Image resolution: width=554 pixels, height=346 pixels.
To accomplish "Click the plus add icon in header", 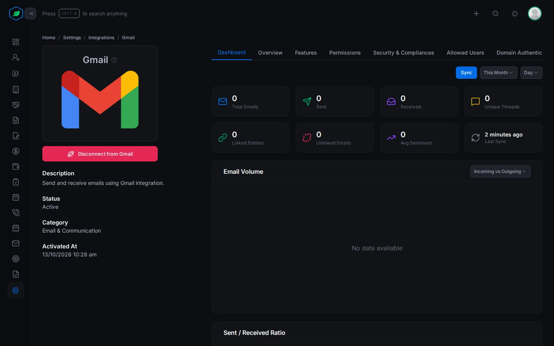I will point(476,13).
